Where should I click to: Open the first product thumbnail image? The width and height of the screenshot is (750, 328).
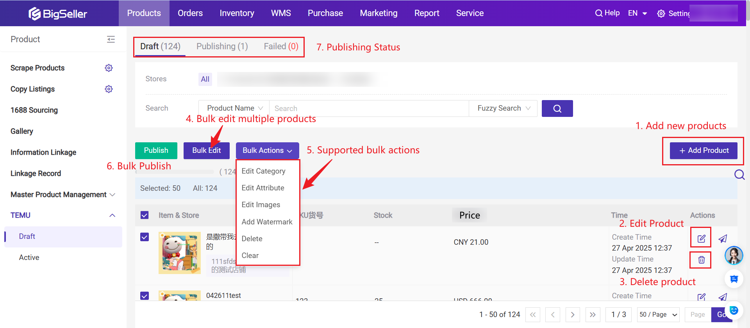pyautogui.click(x=180, y=253)
